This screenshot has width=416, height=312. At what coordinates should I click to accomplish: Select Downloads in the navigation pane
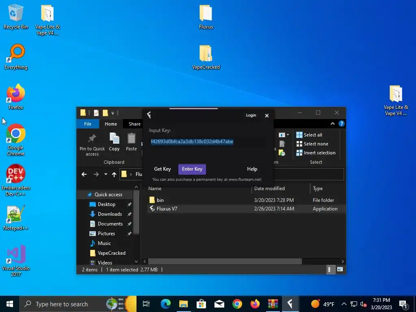110,214
